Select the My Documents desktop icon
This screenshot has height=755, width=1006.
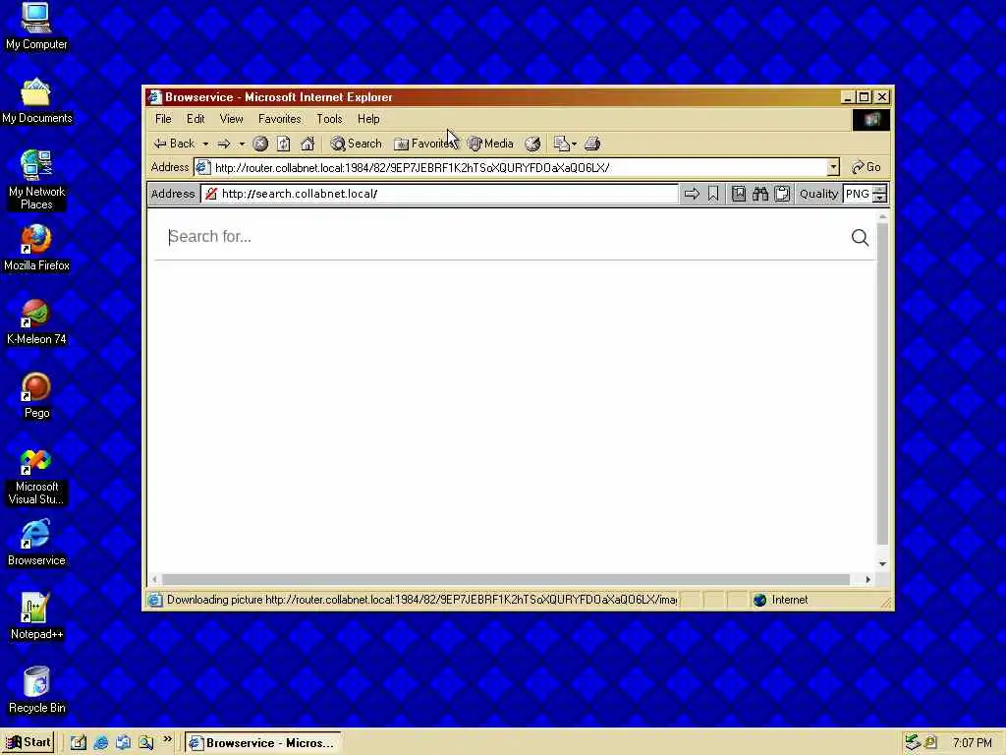point(36,101)
